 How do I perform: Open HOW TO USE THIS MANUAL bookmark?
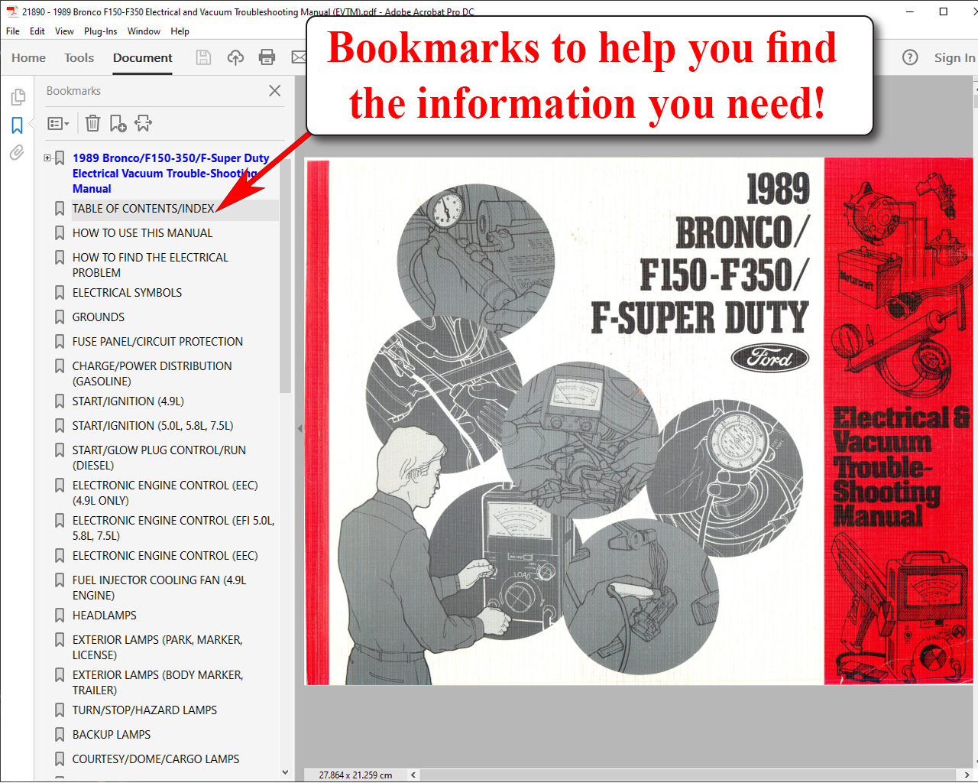pyautogui.click(x=142, y=233)
